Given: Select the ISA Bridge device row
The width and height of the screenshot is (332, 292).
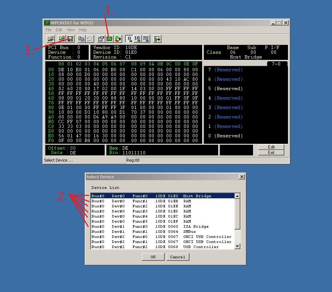Looking at the screenshot, I should tap(163, 227).
